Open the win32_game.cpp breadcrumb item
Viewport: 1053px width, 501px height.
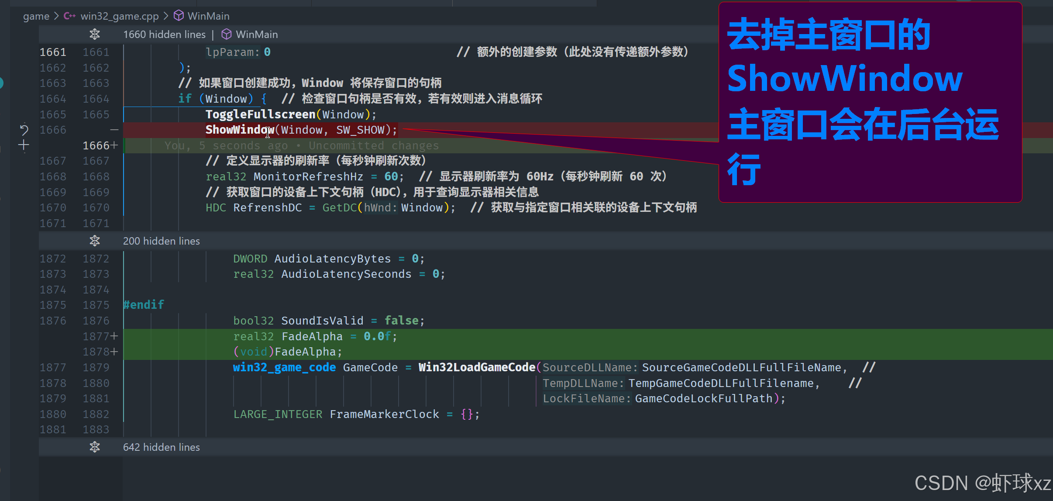click(120, 16)
